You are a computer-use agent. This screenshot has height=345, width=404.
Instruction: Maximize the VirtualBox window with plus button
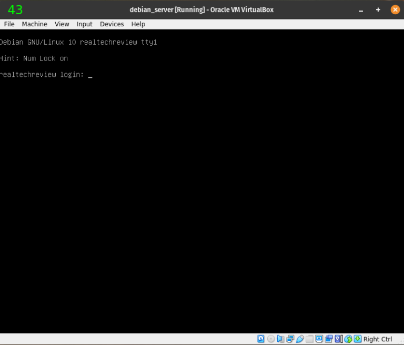point(378,10)
